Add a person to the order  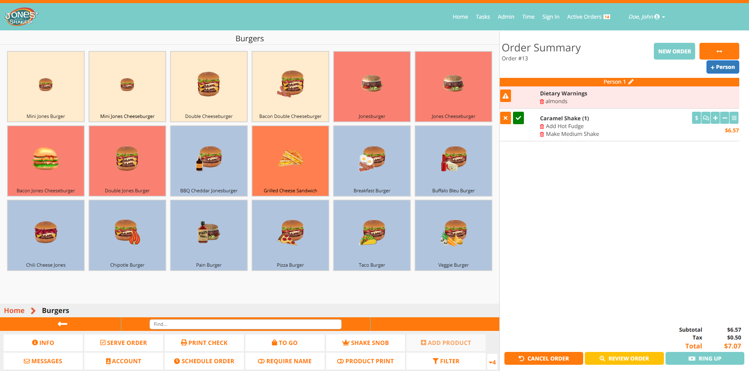722,67
